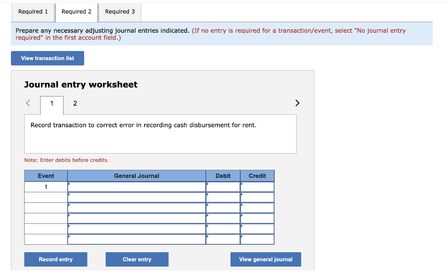Click Credit cell in last row

coord(258,239)
